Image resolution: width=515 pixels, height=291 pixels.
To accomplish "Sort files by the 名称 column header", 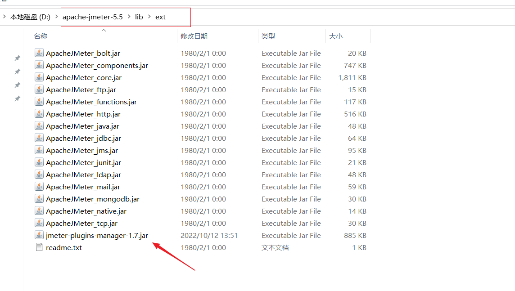I will pyautogui.click(x=41, y=36).
